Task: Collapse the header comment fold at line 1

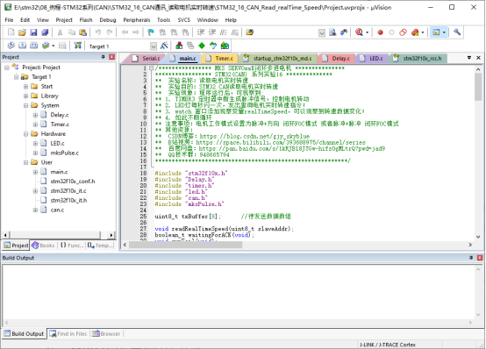Action: (x=151, y=68)
